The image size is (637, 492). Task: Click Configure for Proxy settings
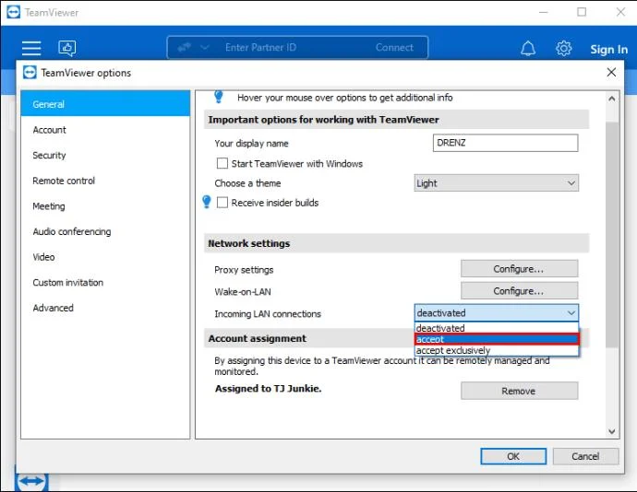(x=519, y=269)
